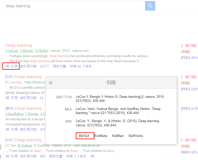Viewport: 198px width, 160px height.
Task: Click 引用 quote icon for LC Yan result
Action: coord(12,156)
